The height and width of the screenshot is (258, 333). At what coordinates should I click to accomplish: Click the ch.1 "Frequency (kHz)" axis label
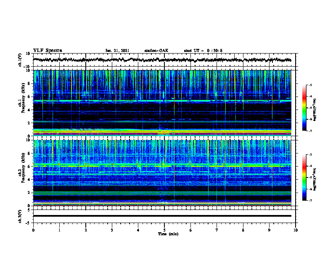(23, 98)
